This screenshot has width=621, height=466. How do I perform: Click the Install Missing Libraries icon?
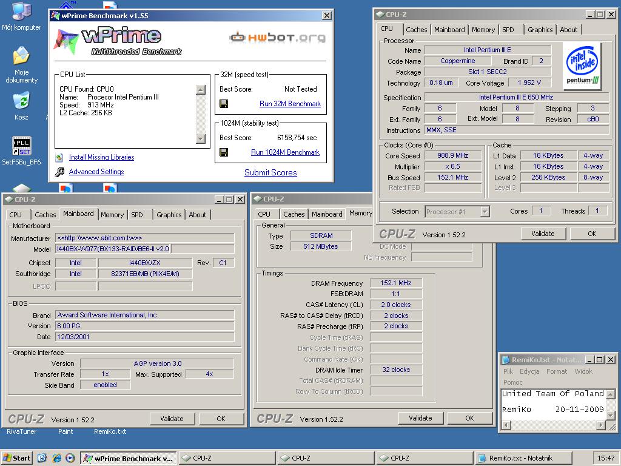pyautogui.click(x=59, y=158)
